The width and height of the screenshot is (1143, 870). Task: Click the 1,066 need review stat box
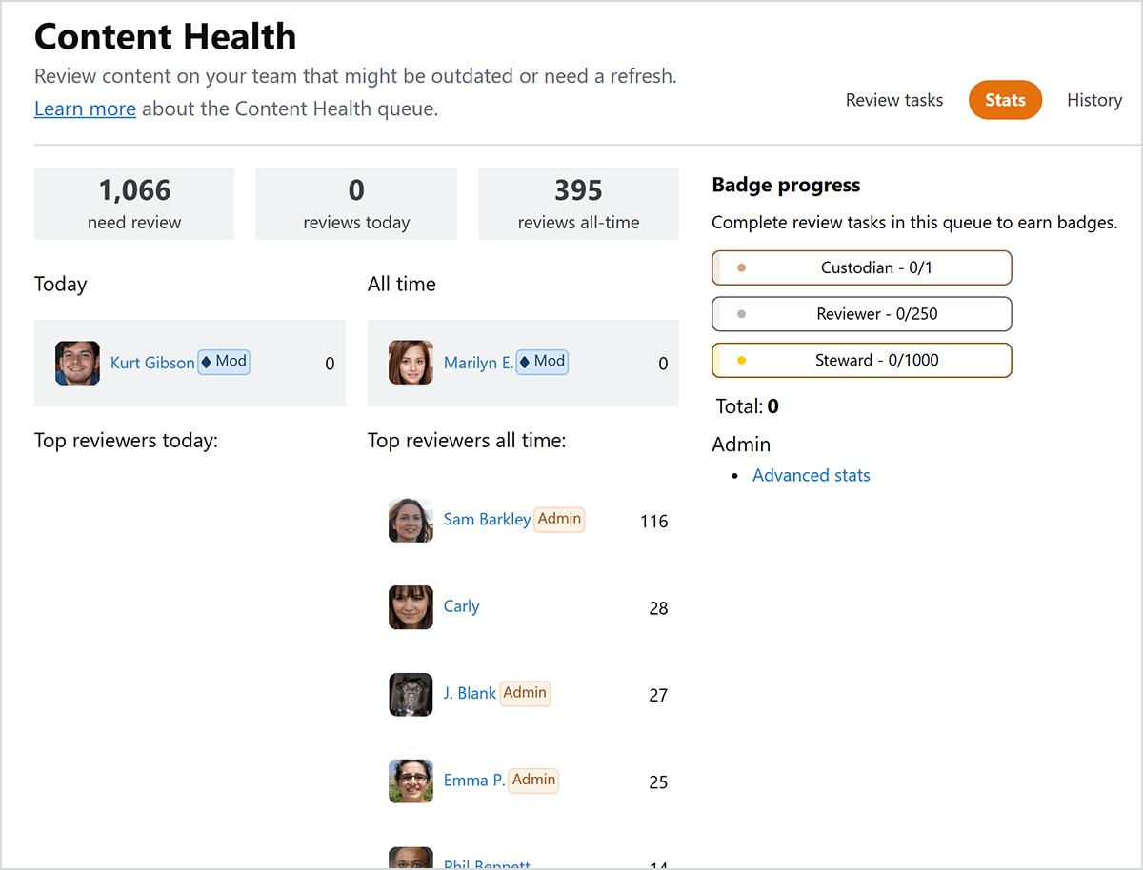pos(134,204)
